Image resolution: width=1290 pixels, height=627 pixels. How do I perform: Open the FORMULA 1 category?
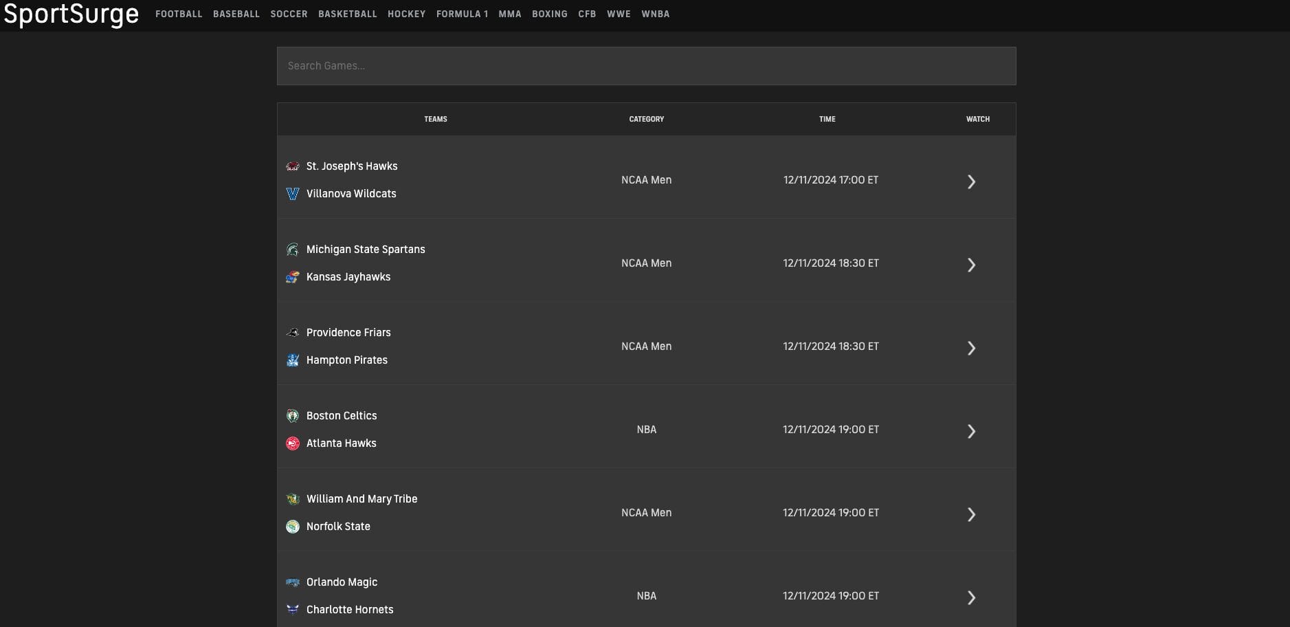tap(463, 14)
